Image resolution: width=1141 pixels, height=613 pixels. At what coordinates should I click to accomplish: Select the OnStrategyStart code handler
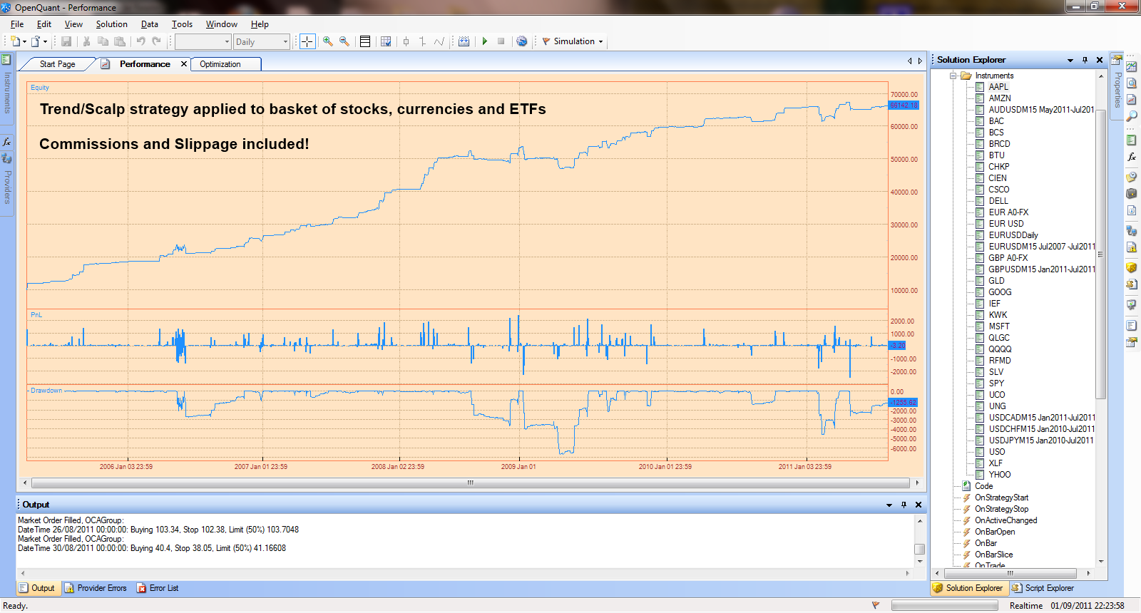pos(1001,498)
